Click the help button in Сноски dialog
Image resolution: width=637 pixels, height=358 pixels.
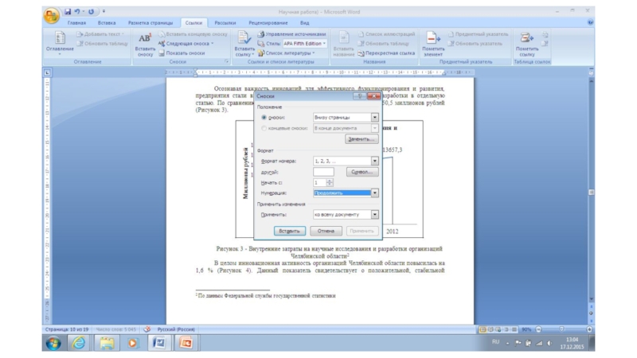tap(360, 96)
